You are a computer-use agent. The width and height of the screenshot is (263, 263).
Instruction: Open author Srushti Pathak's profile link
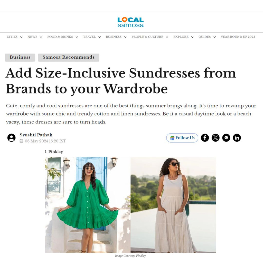click(x=36, y=135)
